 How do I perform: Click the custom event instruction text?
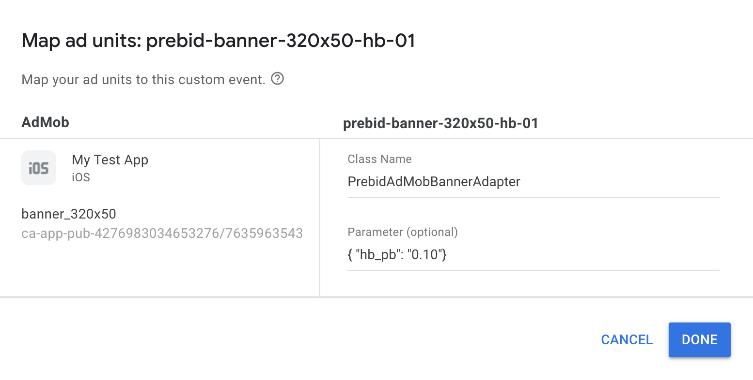(x=143, y=79)
